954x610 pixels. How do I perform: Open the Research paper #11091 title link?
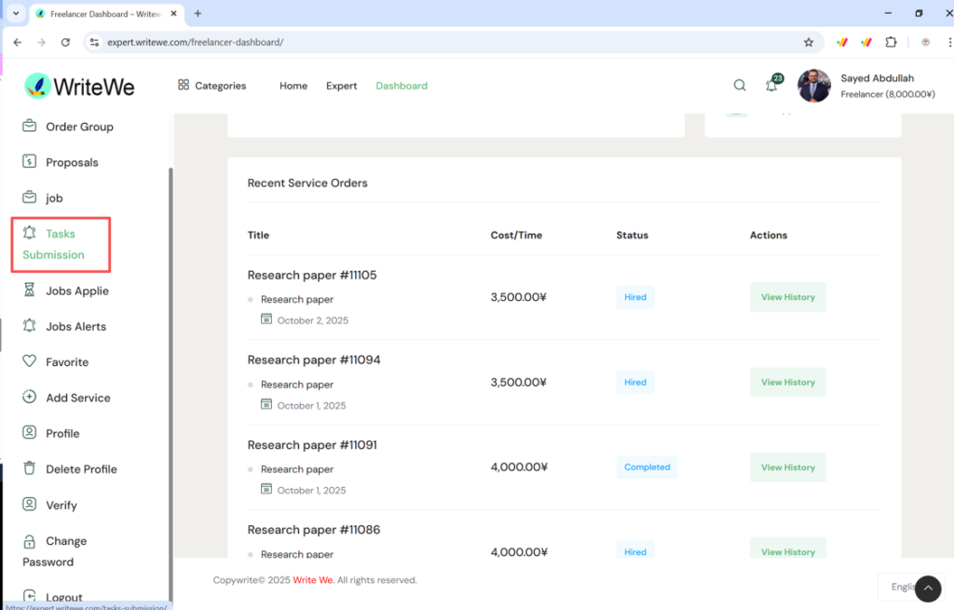tap(312, 445)
